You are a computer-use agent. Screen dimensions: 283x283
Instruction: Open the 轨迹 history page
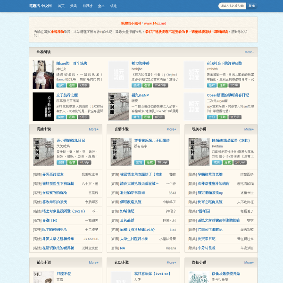114,6
